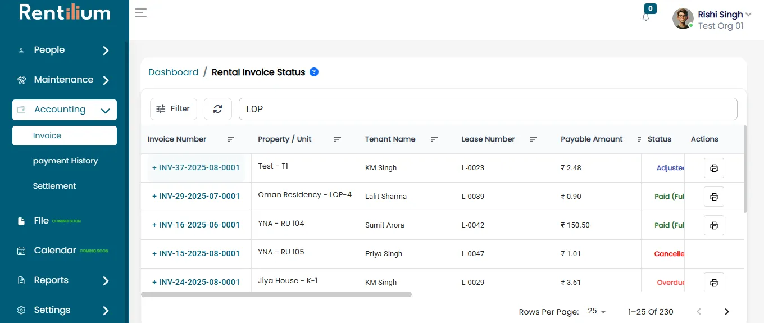
Task: Print invoice INV-29-2025-07-0001
Action: [714, 197]
